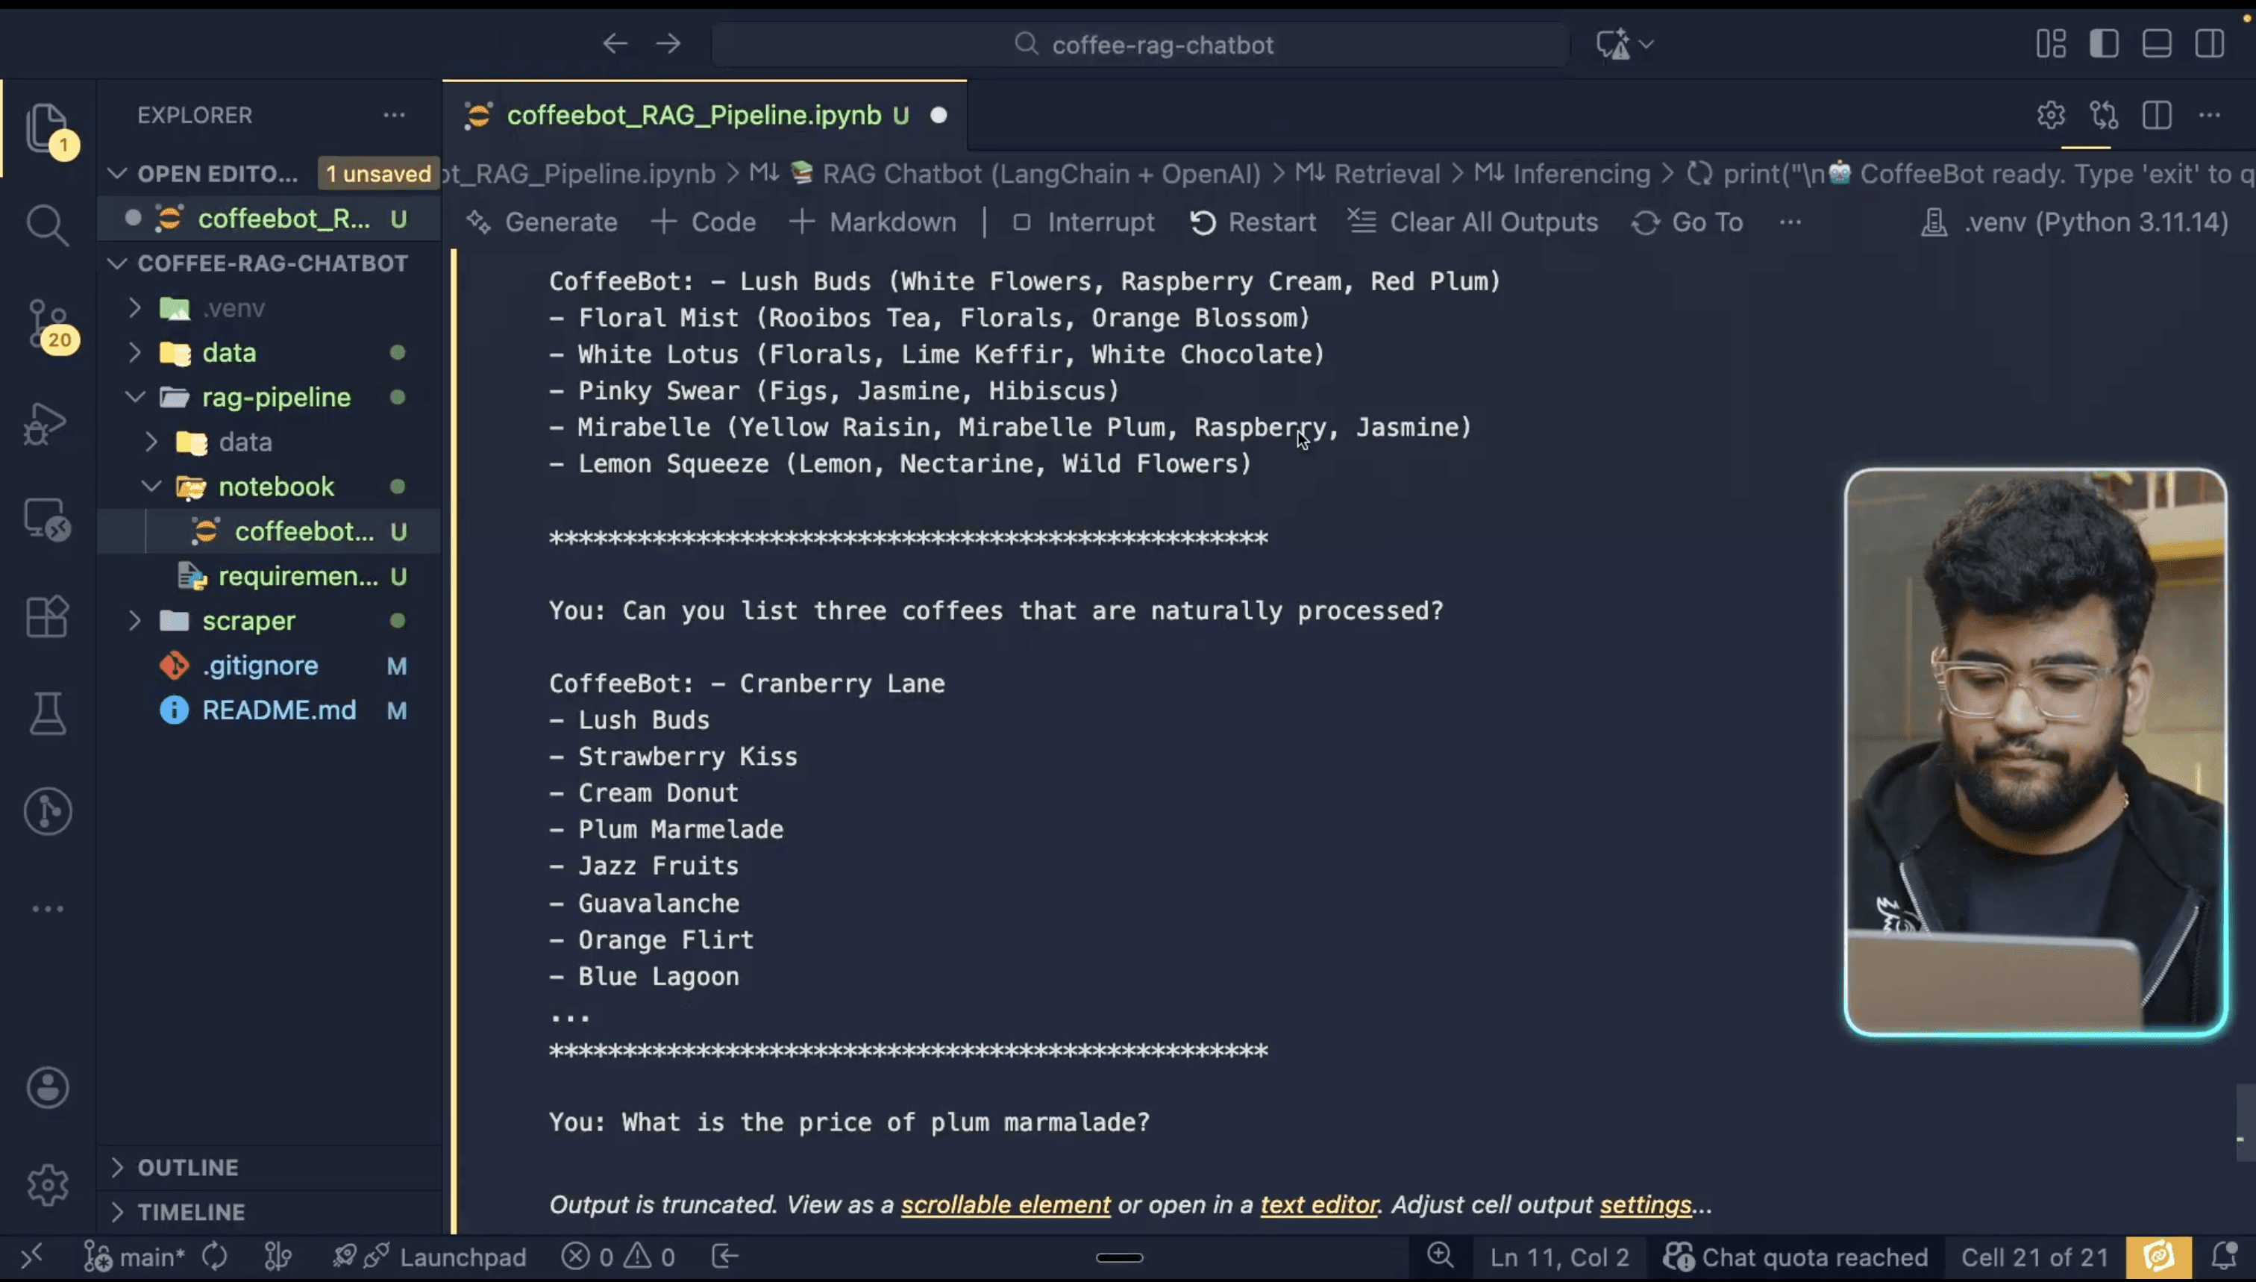This screenshot has width=2256, height=1282.
Task: Expand the Outline section
Action: click(187, 1168)
